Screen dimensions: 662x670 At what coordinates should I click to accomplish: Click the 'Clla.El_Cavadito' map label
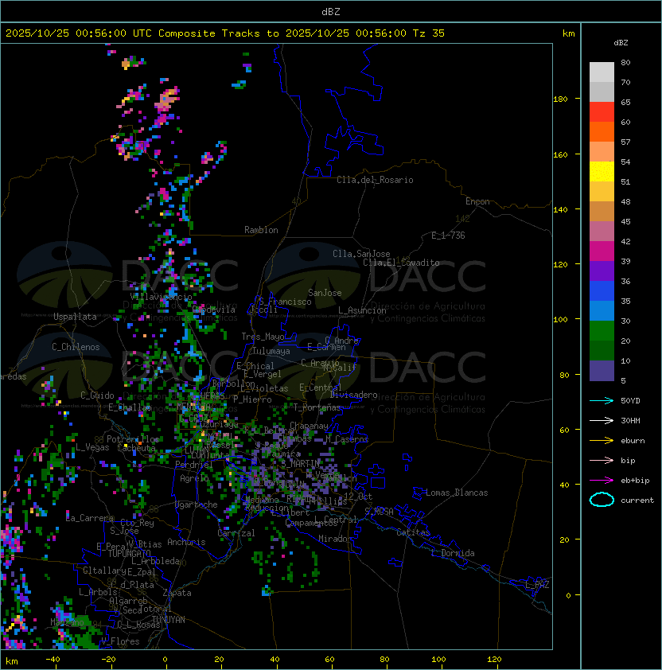401,263
